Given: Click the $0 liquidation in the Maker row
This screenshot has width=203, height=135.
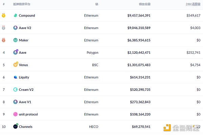Looking at the screenshot, I should click(199, 40).
